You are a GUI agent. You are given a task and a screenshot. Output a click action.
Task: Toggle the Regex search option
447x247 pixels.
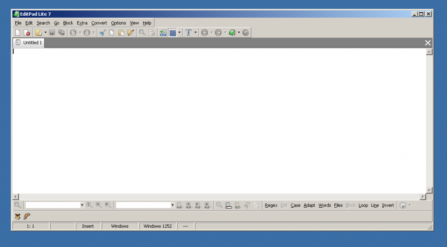pyautogui.click(x=271, y=206)
